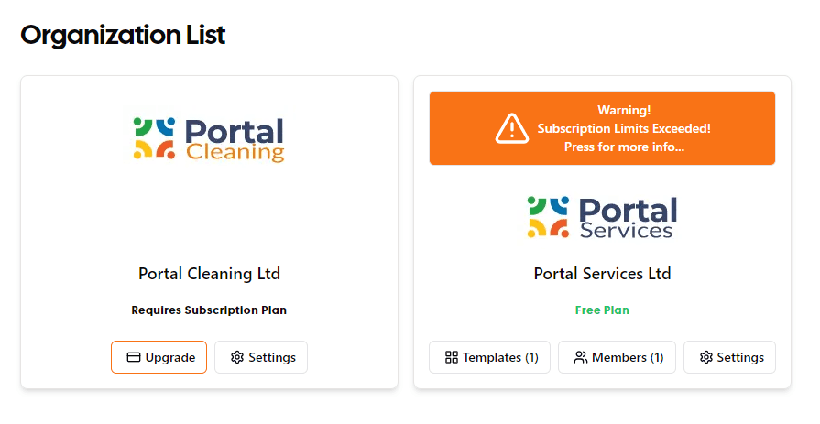
Task: Click the Organization List heading
Action: pos(123,36)
